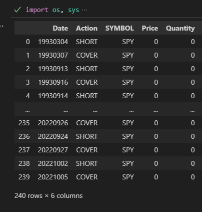
Task: Click the Price column header
Action: click(150, 28)
